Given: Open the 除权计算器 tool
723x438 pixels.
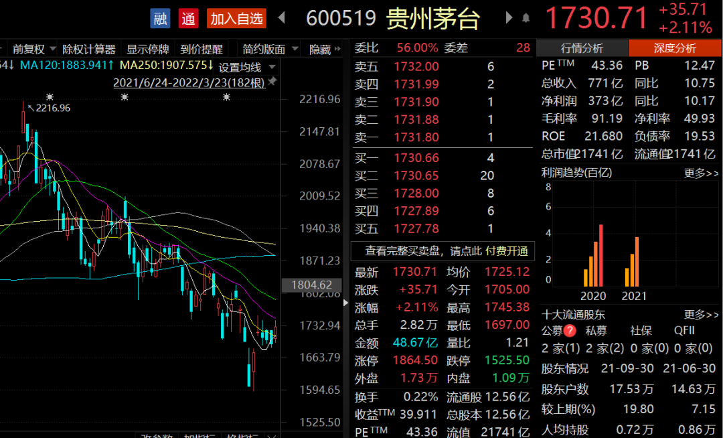Looking at the screenshot, I should (x=88, y=49).
